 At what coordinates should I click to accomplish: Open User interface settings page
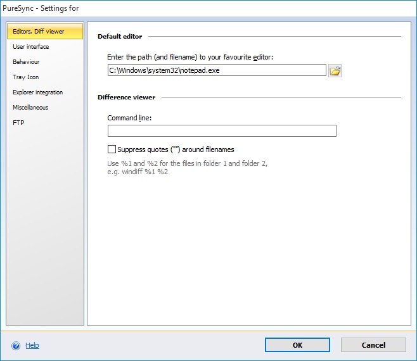(45, 46)
